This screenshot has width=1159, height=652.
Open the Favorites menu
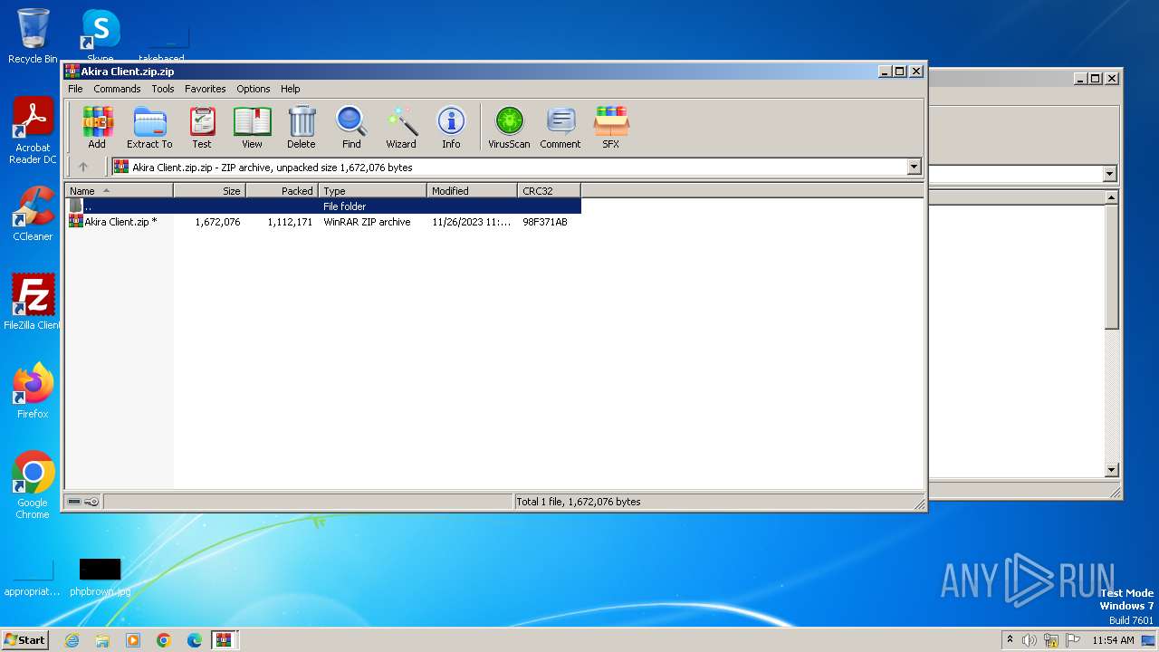[x=206, y=89]
